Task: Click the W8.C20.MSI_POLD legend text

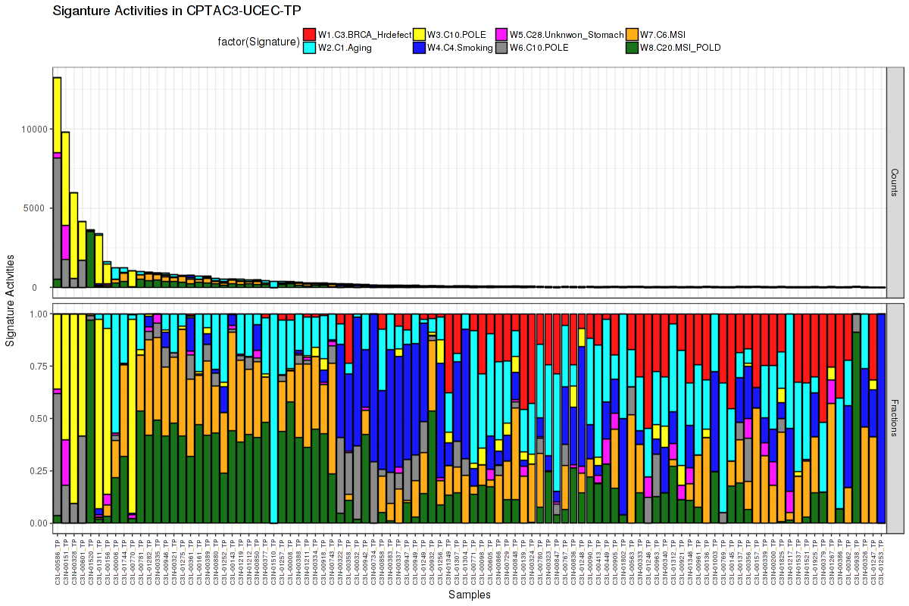Action: [x=680, y=48]
